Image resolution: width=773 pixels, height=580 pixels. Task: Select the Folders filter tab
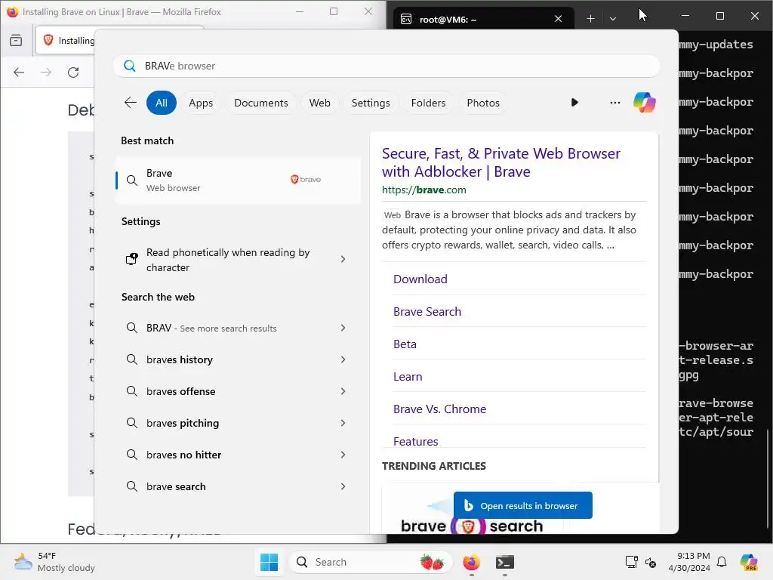coord(428,103)
